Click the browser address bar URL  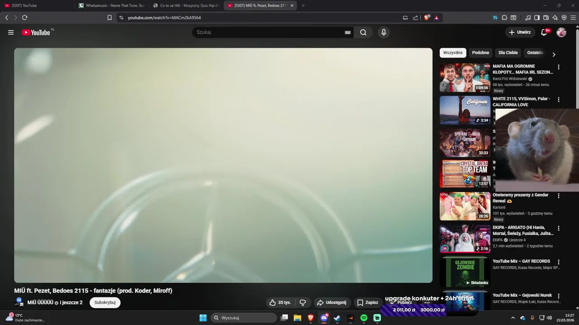click(164, 18)
